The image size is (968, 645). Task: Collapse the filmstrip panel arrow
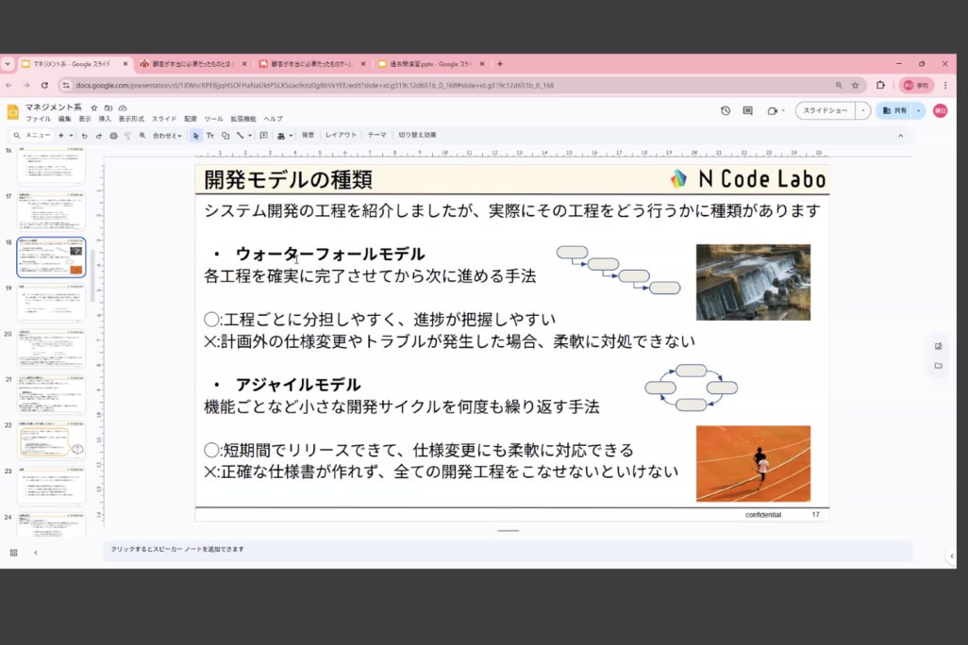point(36,553)
